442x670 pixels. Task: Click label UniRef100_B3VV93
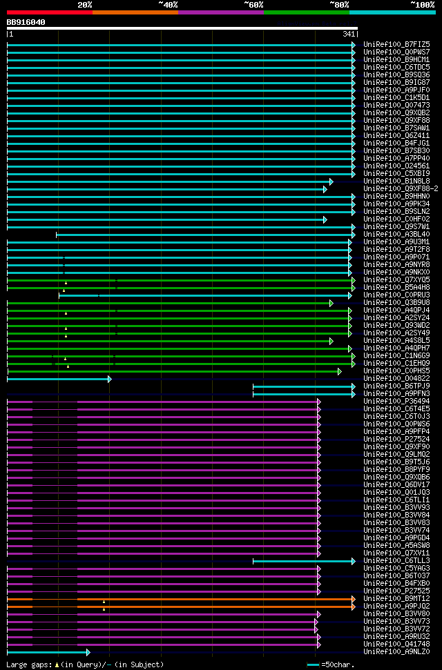tap(396, 507)
